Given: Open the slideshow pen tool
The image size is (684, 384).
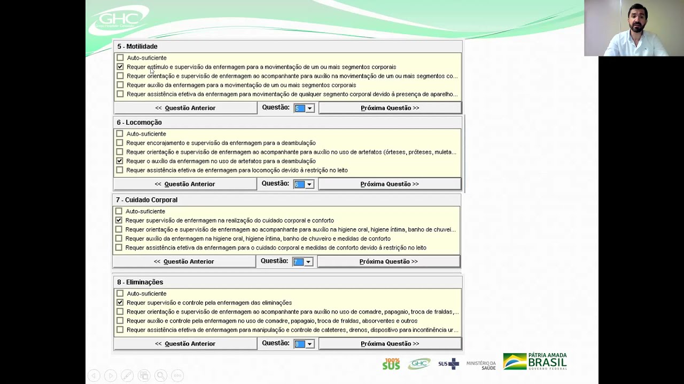Looking at the screenshot, I should pos(127,376).
